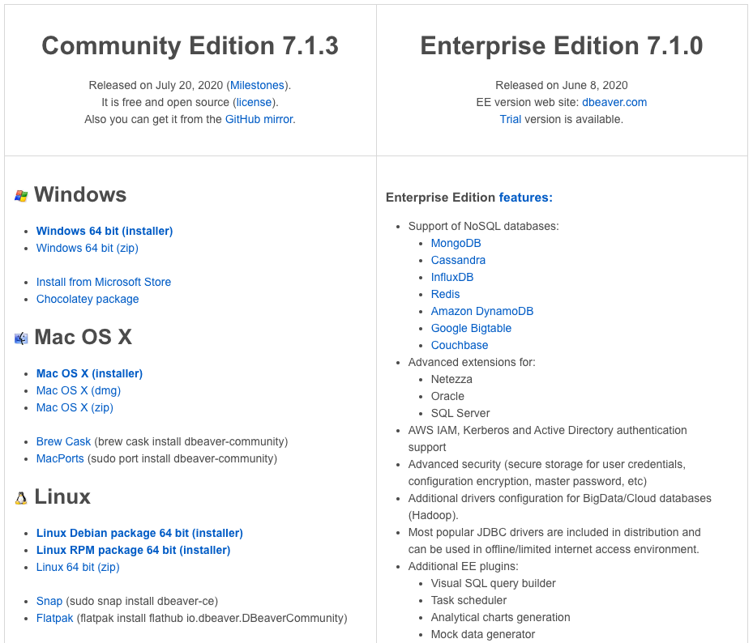
Task: Open the Milestones link
Action: (x=258, y=85)
